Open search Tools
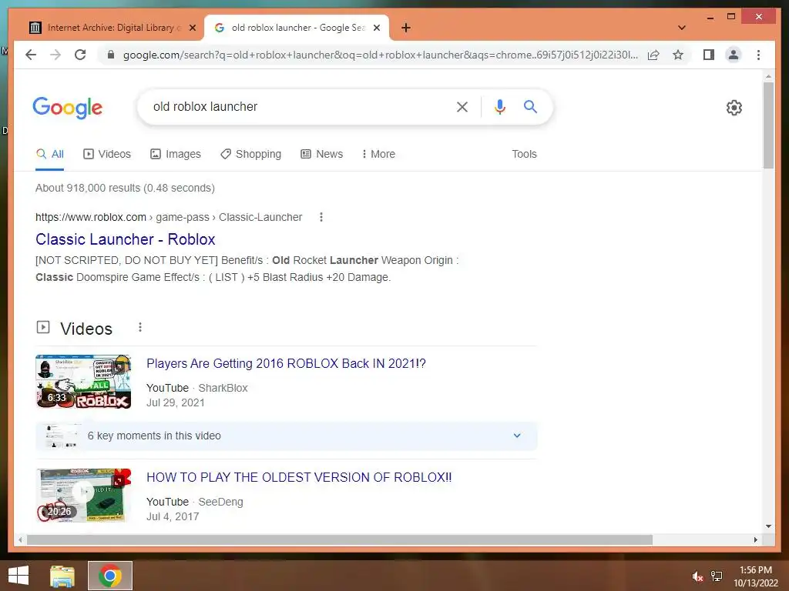 pyautogui.click(x=524, y=154)
